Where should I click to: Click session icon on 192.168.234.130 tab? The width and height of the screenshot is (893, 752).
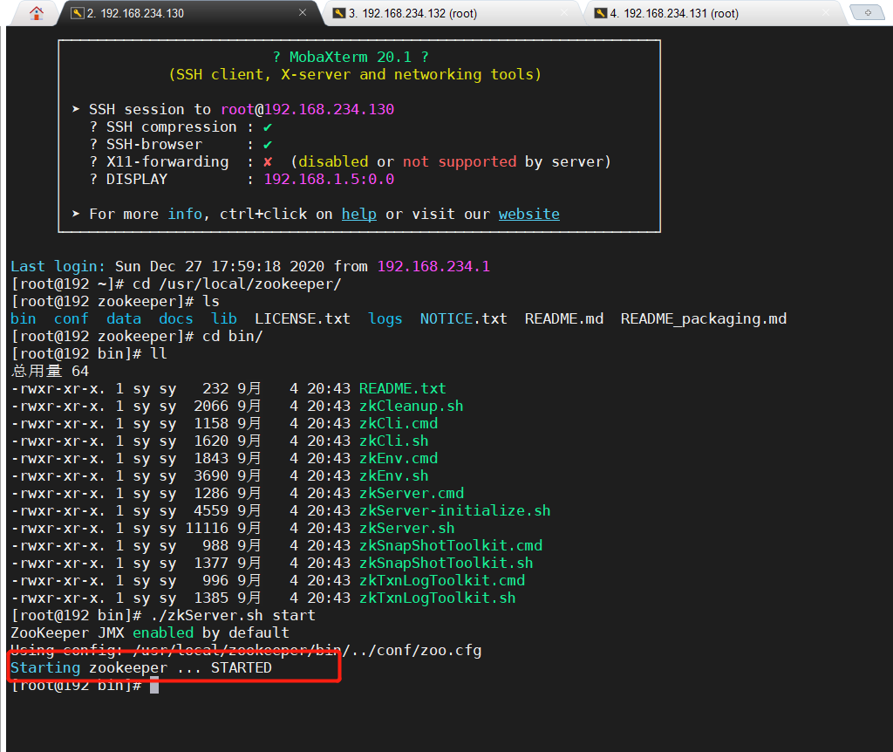click(x=78, y=13)
